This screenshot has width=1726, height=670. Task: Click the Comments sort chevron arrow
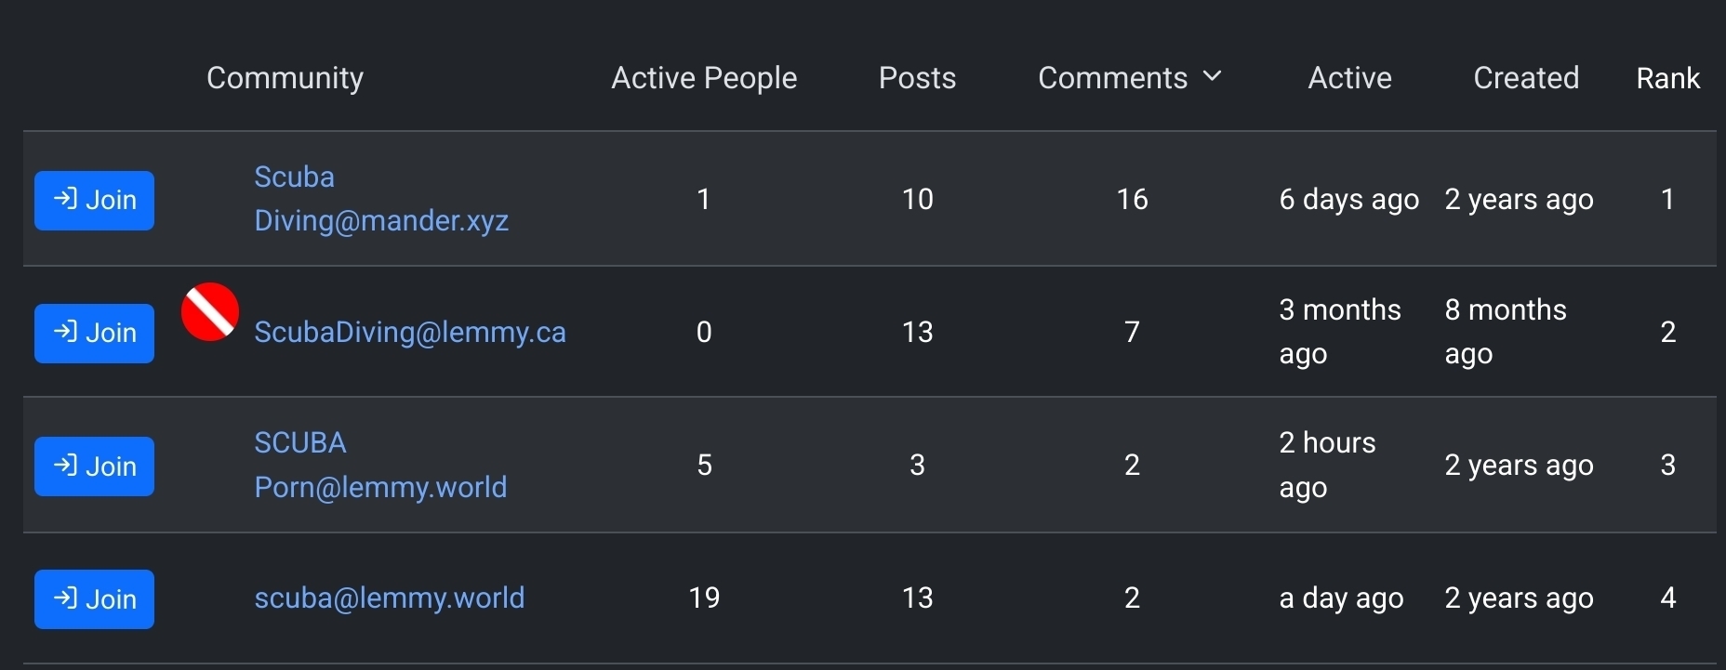(1212, 76)
